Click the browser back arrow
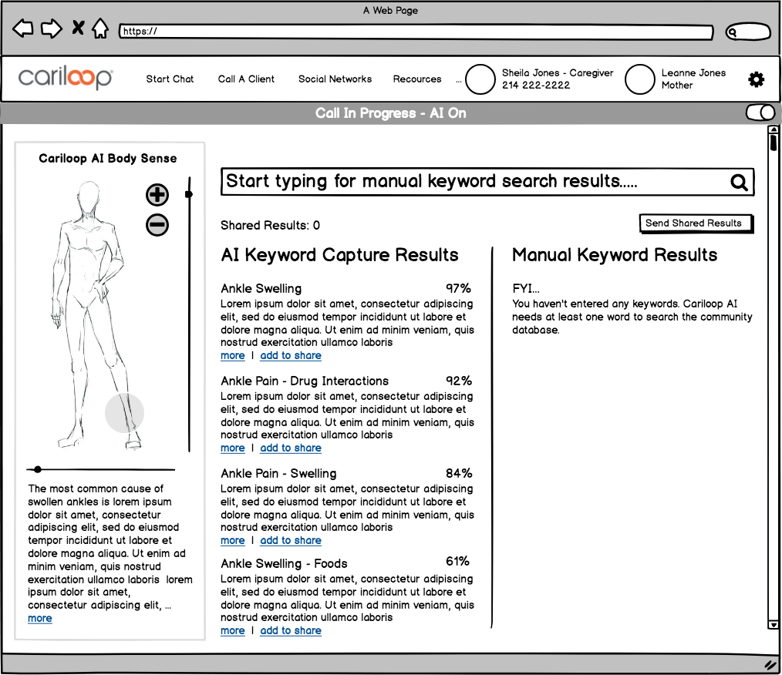This screenshot has width=782, height=675. click(23, 29)
